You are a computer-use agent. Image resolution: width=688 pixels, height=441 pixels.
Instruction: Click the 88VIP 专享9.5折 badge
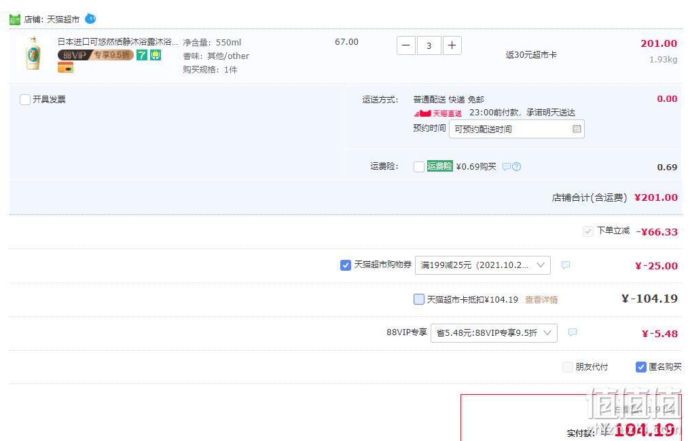pos(95,55)
